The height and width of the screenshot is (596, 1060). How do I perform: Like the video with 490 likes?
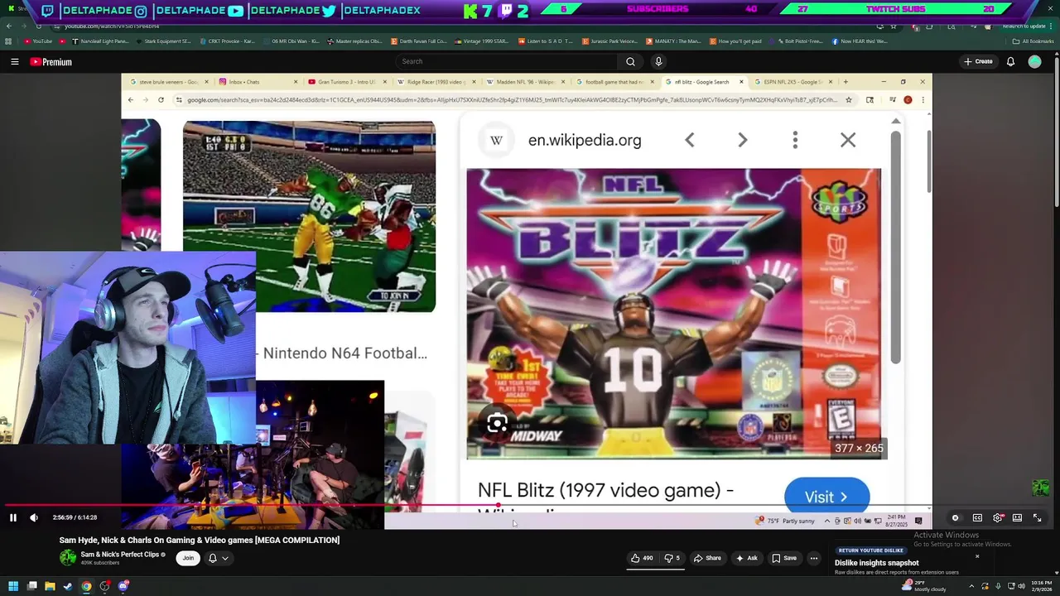(x=642, y=558)
